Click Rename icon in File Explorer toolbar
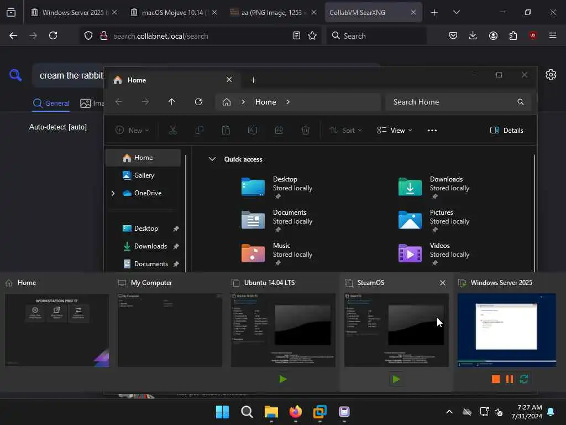The height and width of the screenshot is (425, 566). (252, 131)
